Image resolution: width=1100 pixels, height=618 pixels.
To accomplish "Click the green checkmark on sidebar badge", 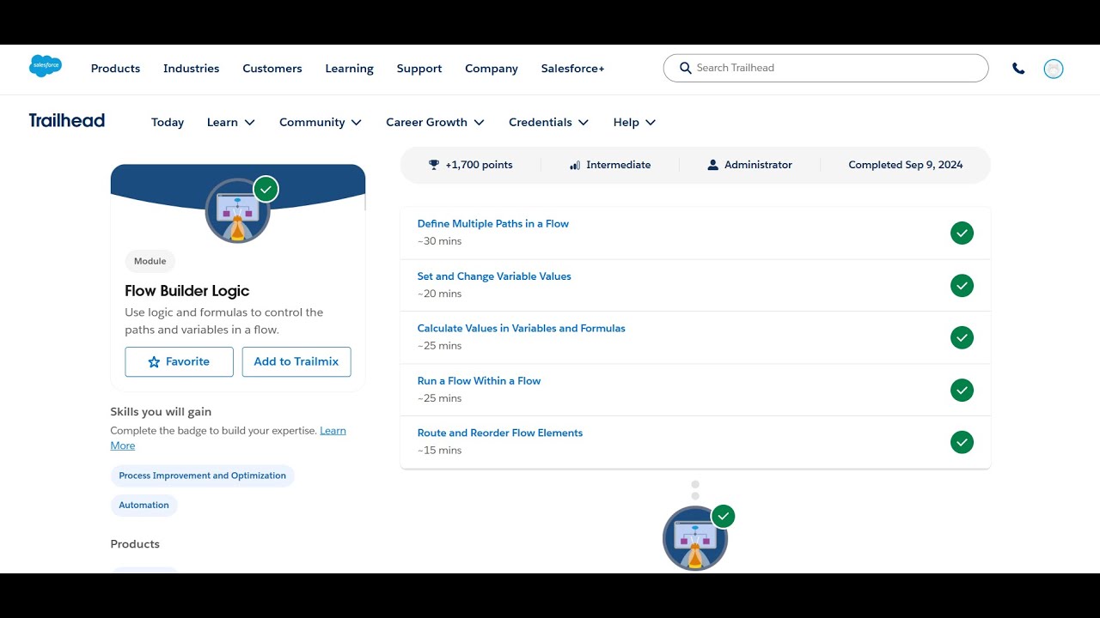I will coord(266,189).
